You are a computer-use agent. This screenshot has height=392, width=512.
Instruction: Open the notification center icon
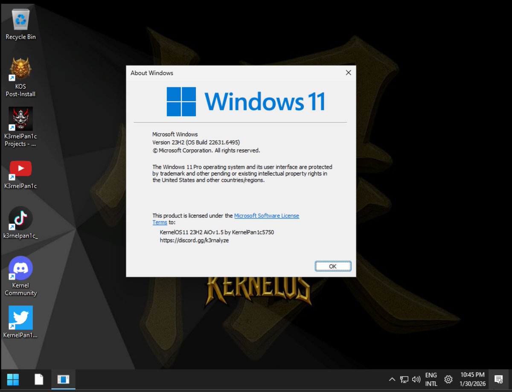click(x=498, y=379)
